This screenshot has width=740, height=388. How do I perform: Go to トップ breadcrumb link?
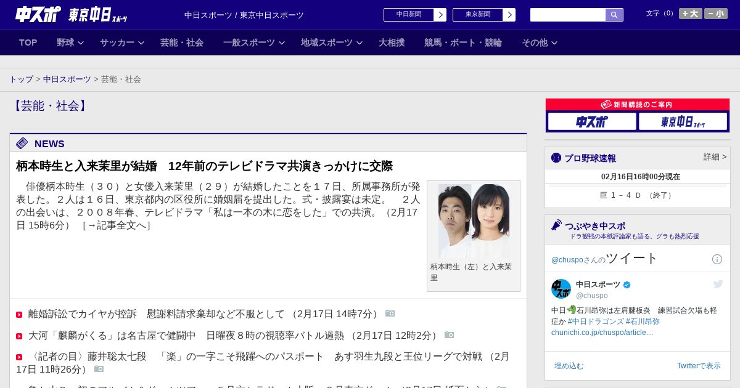pos(22,79)
